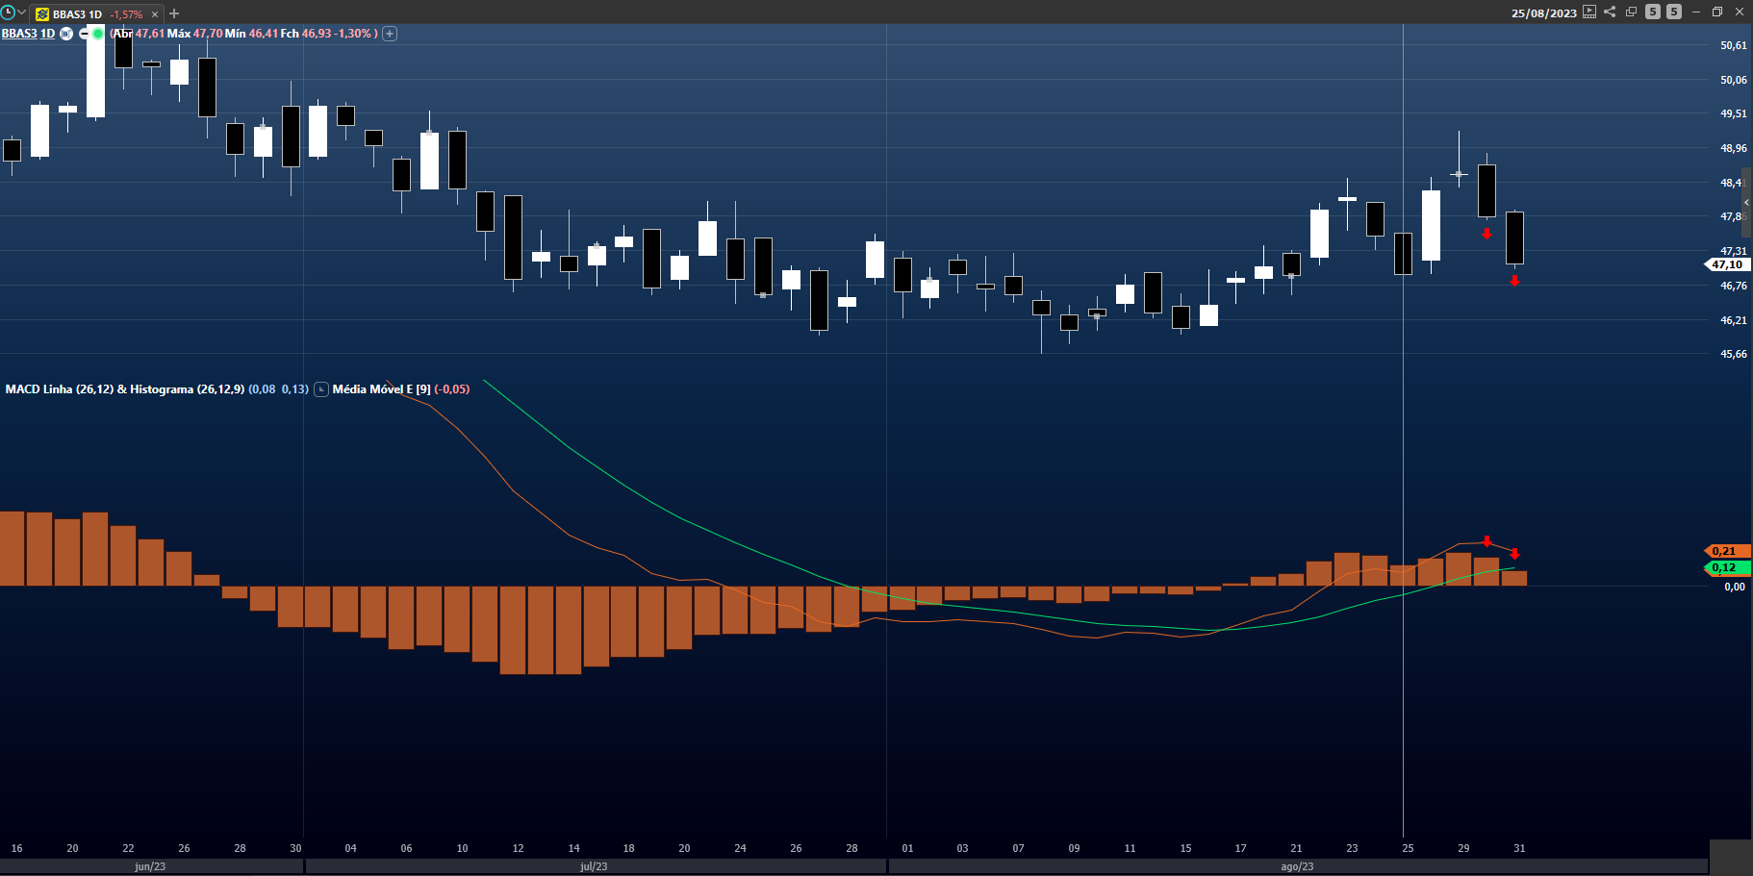Change the 1D timeframe label
Image resolution: width=1753 pixels, height=876 pixels.
coord(47,34)
